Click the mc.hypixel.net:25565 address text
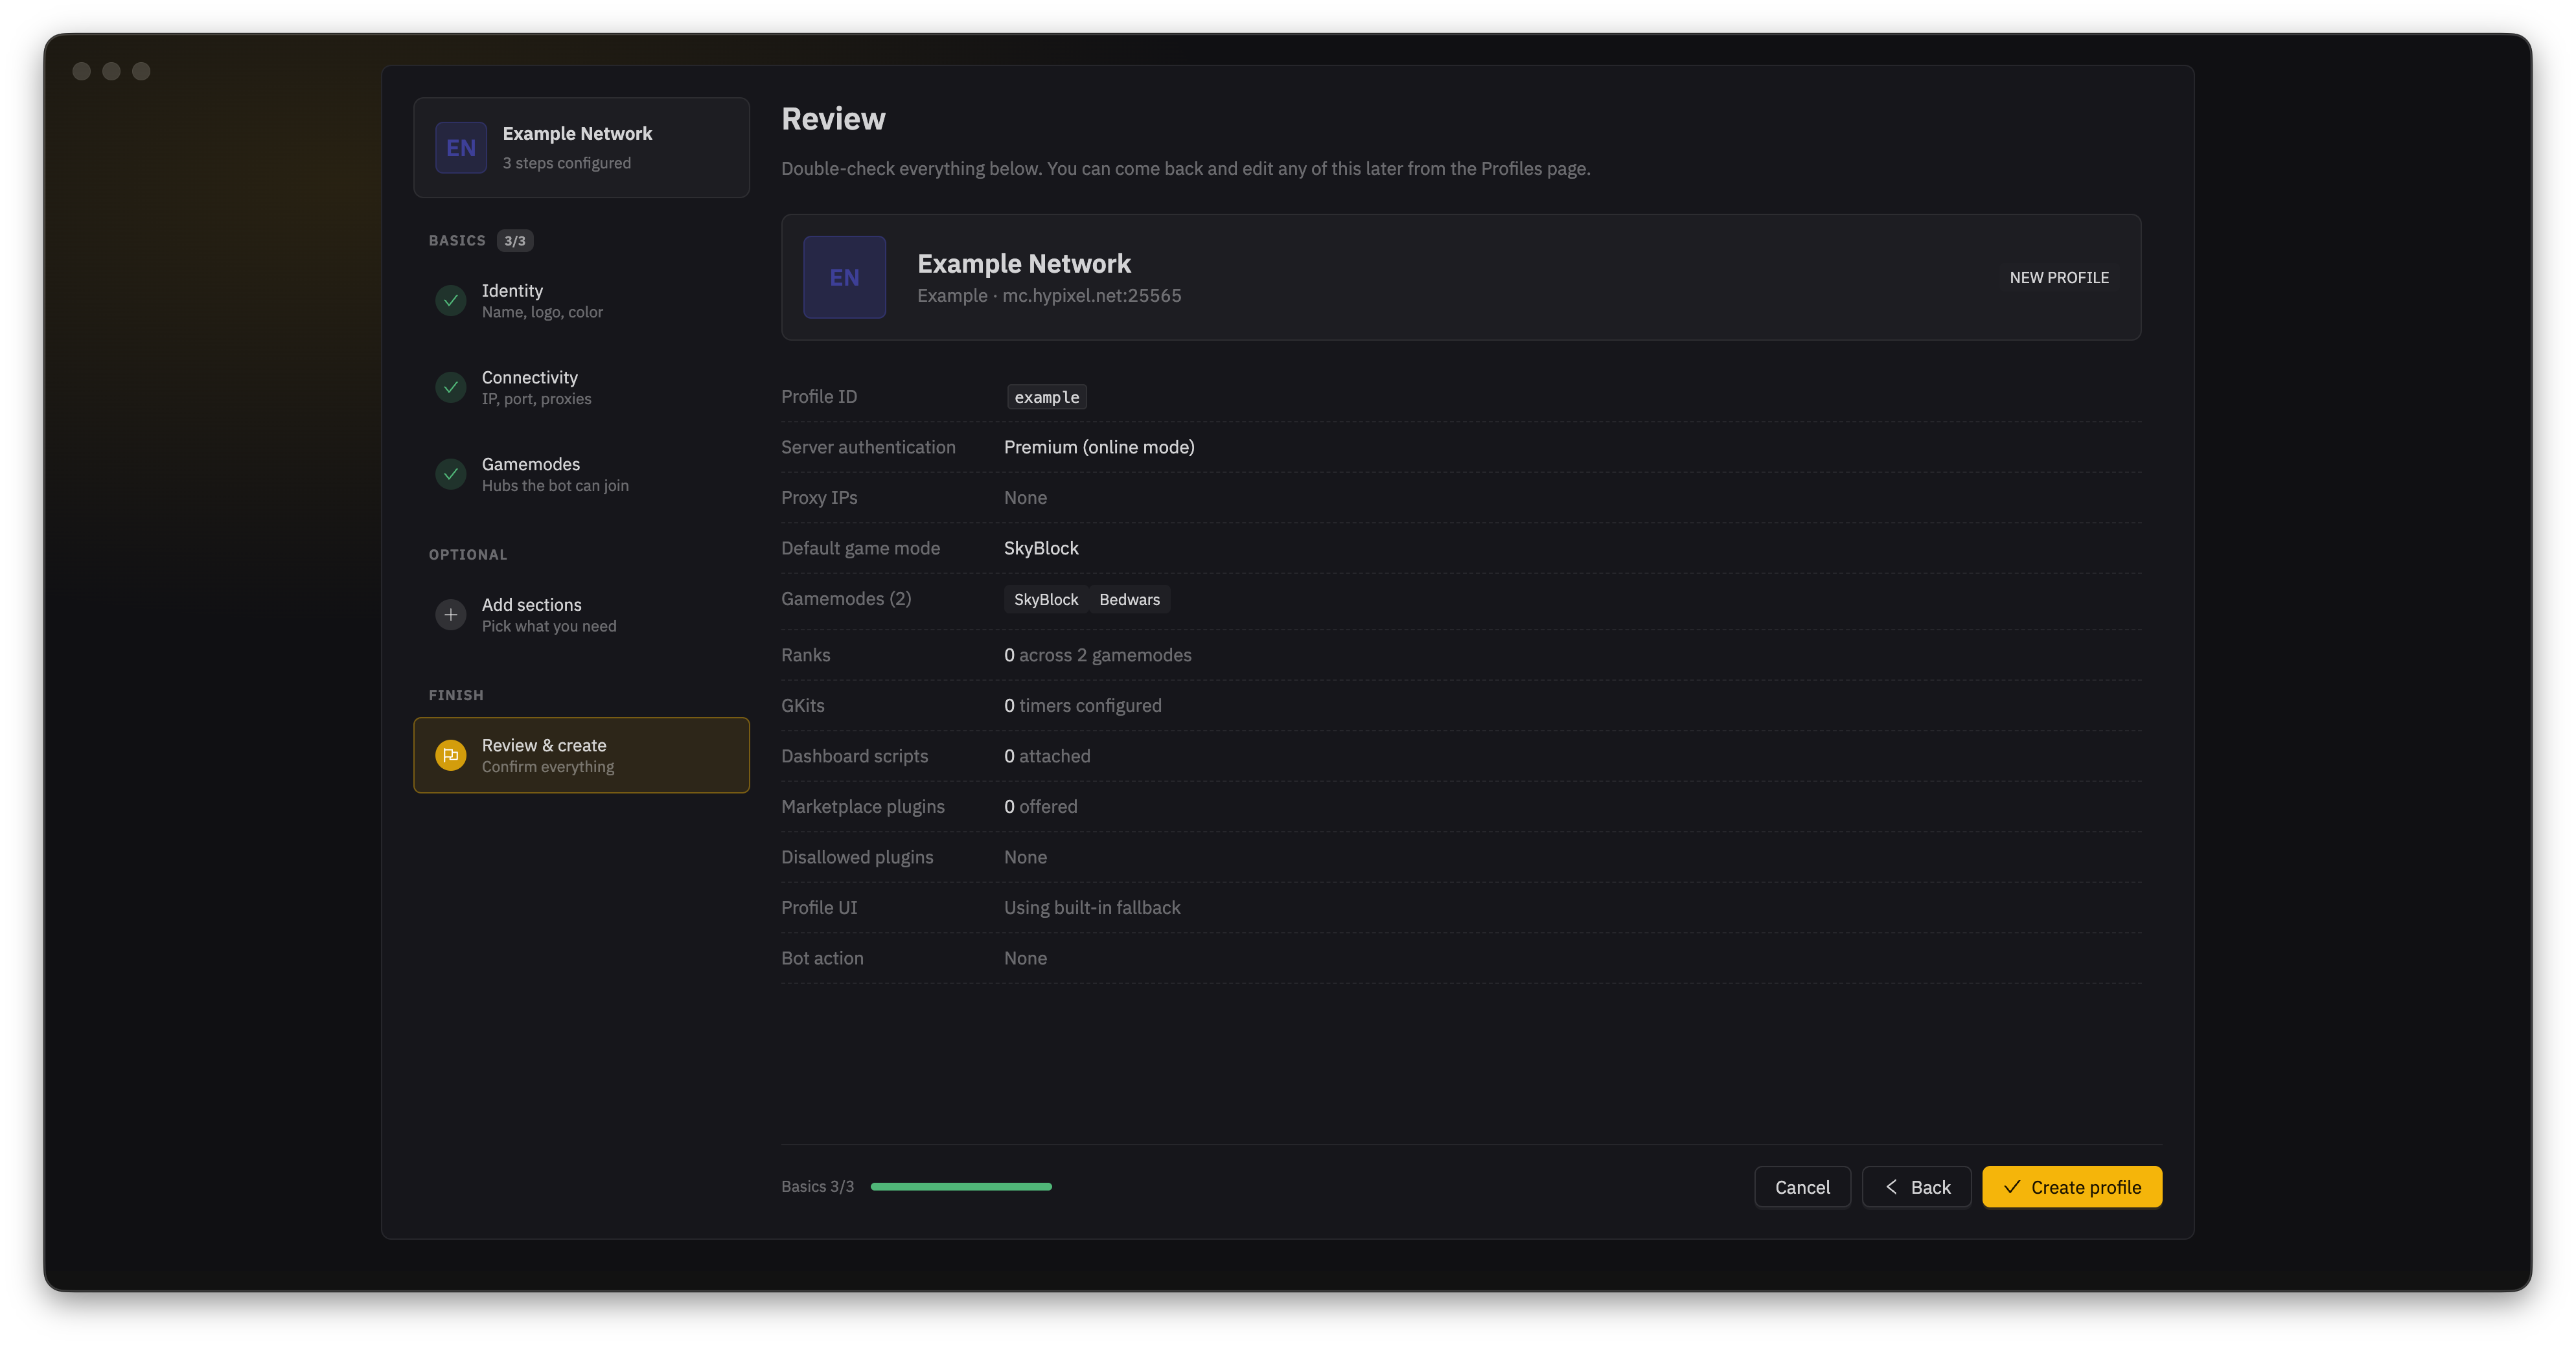Screen dimensions: 2576x1346 [1092, 296]
